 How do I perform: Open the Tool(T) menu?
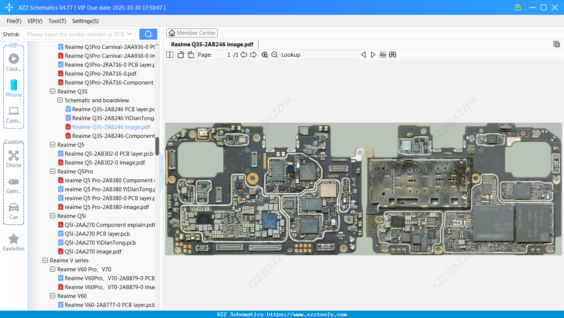point(57,21)
